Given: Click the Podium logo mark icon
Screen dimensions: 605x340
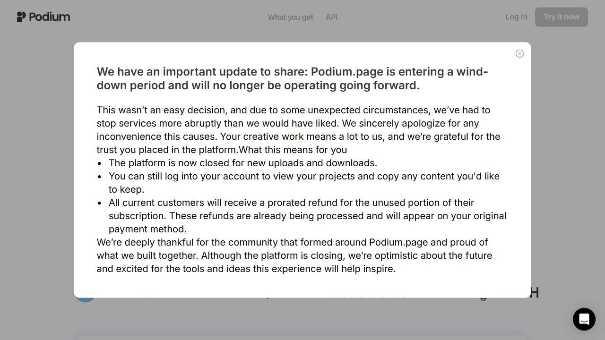Looking at the screenshot, I should (x=21, y=17).
